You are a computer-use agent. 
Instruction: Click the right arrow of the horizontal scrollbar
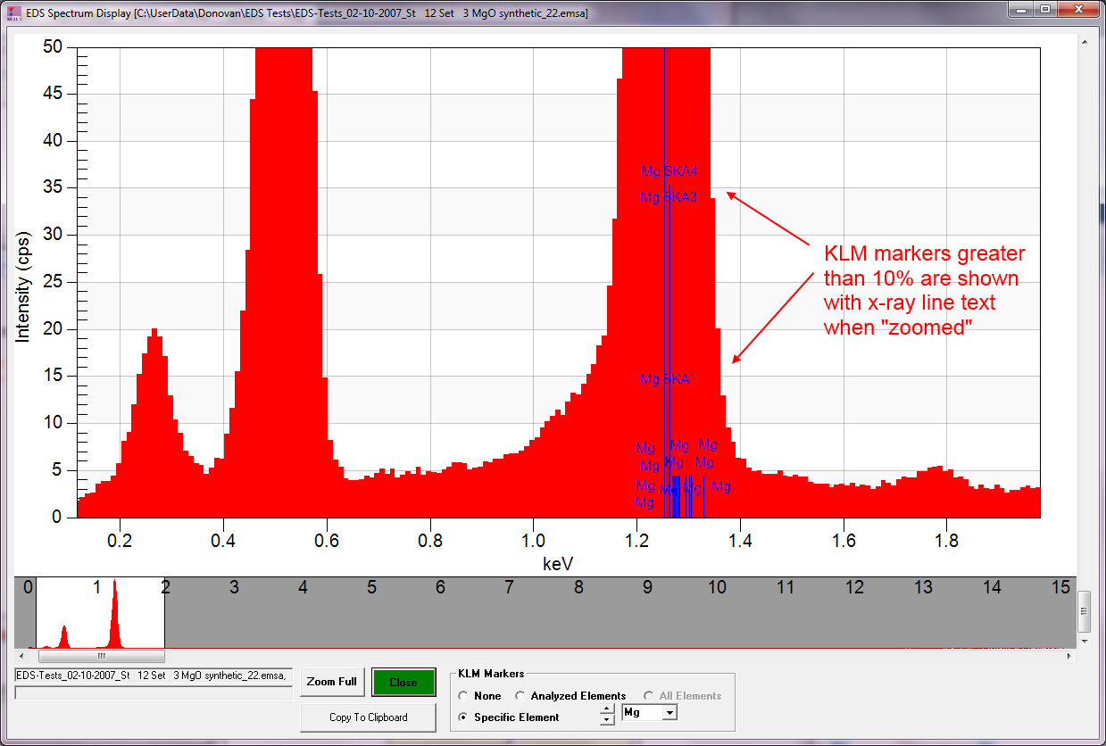coord(1069,656)
